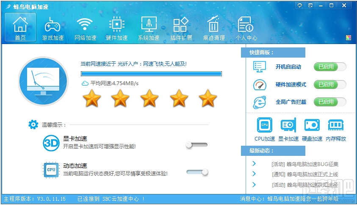The width and height of the screenshot is (357, 205).
Task: Expand the 蜂鸟电脑加速BUG征集 news arrow
Action: click(x=254, y=163)
